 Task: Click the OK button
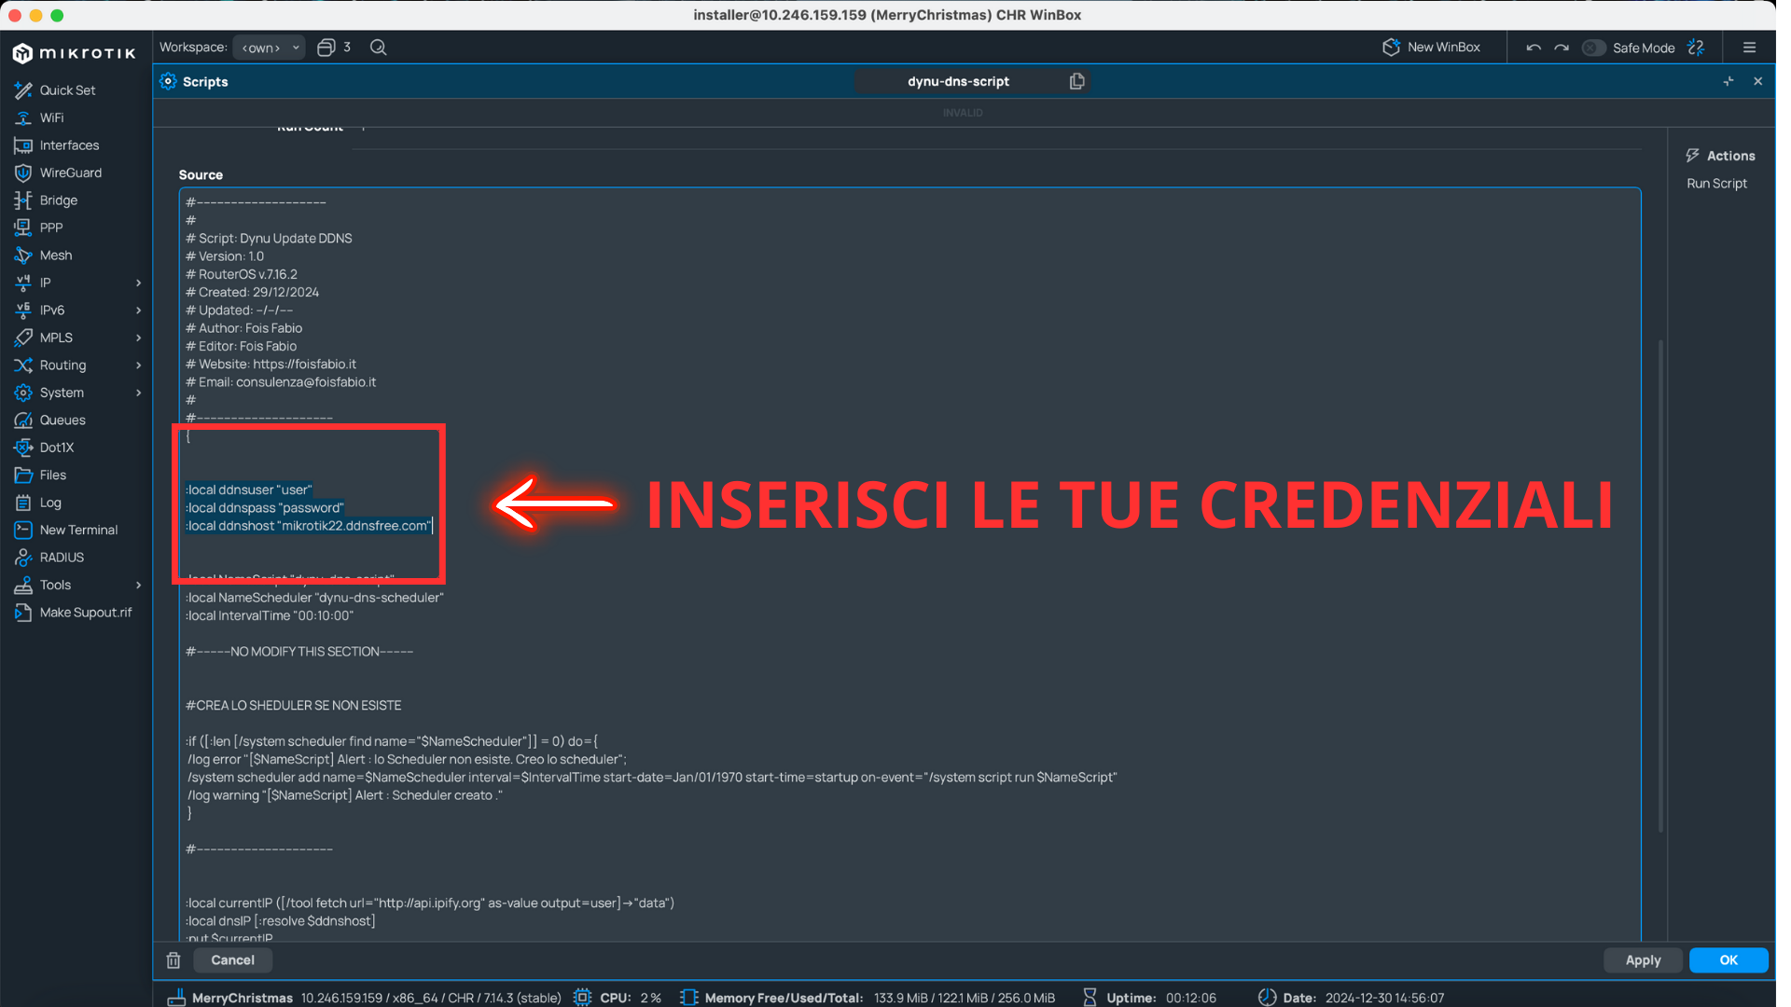pyautogui.click(x=1729, y=960)
